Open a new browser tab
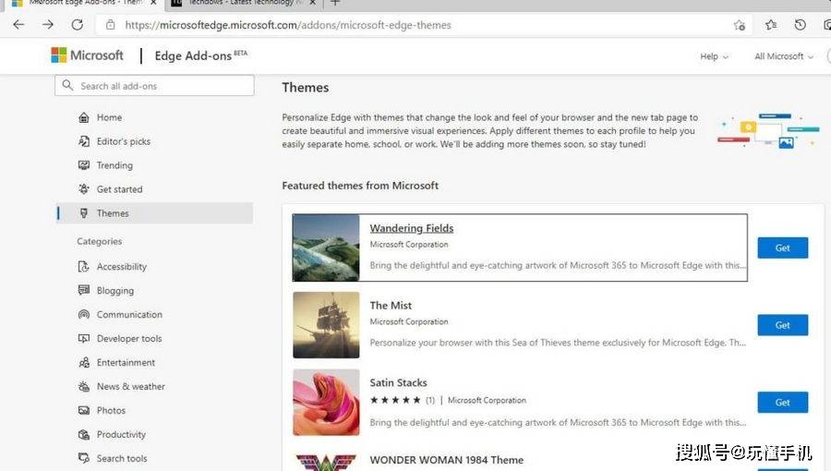 (x=335, y=3)
